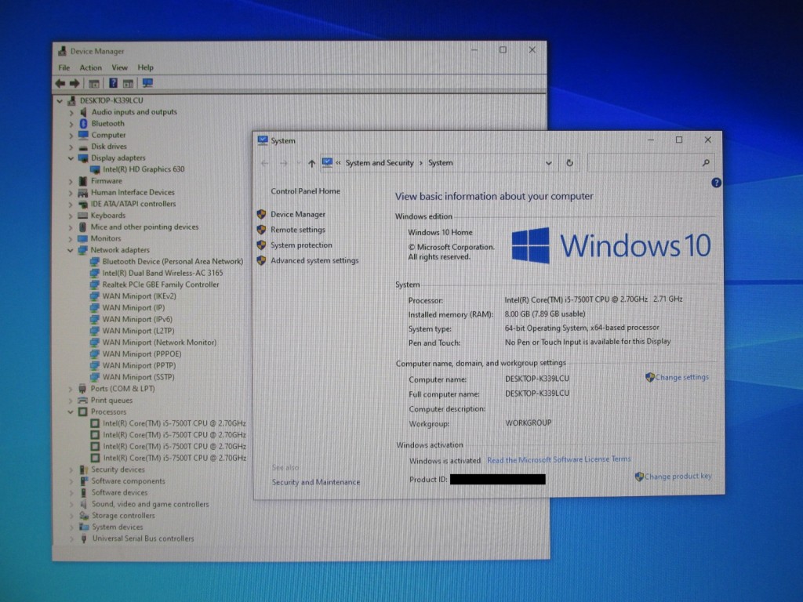Viewport: 803px width, 602px height.
Task: Select Realtek PCIe GBE Family Controller
Action: [x=160, y=285]
